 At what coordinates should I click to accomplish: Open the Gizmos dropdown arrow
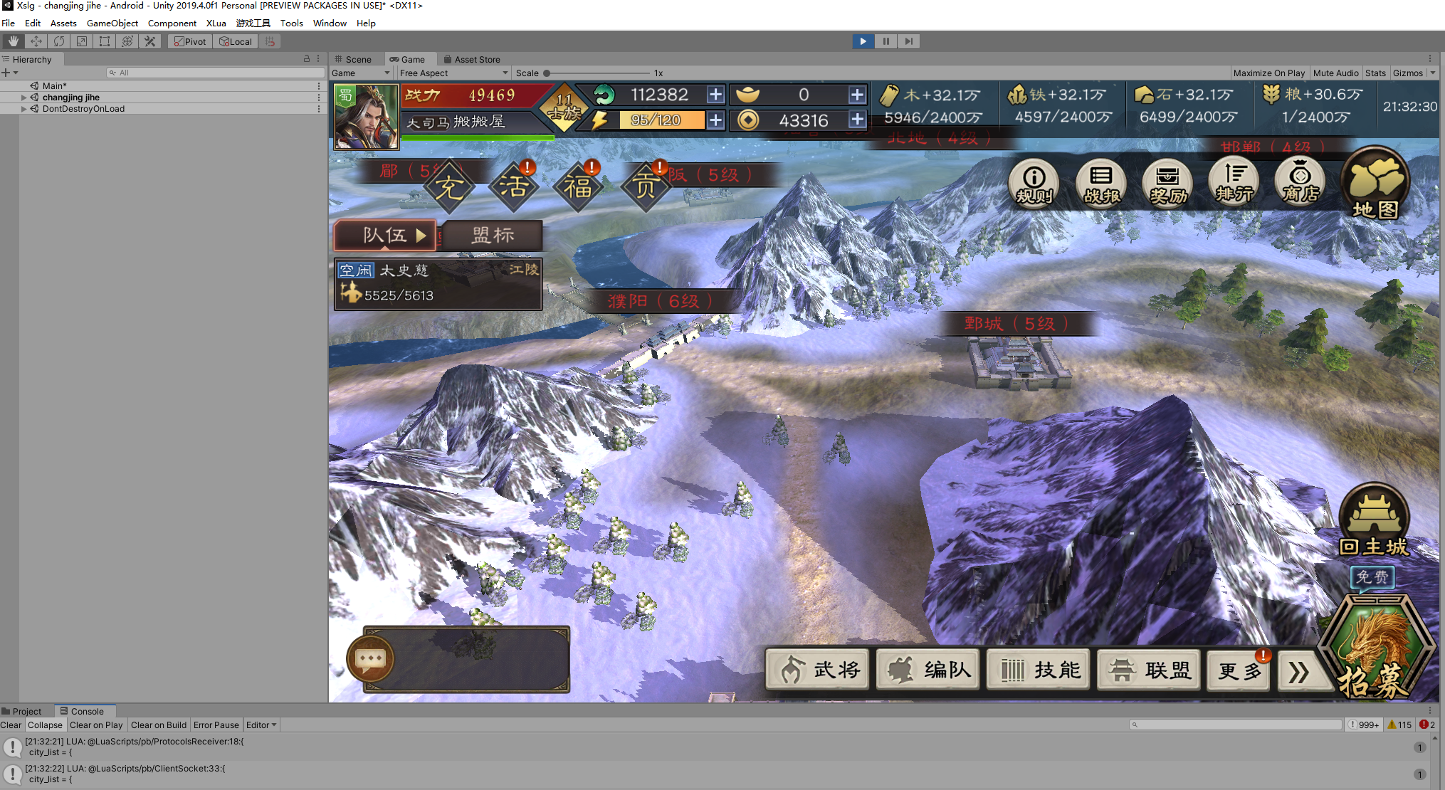point(1433,73)
